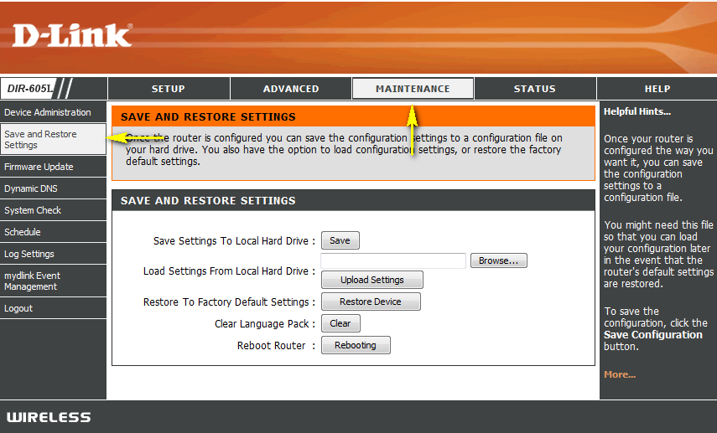Open the SETUP tab
Image resolution: width=717 pixels, height=433 pixels.
[x=169, y=89]
